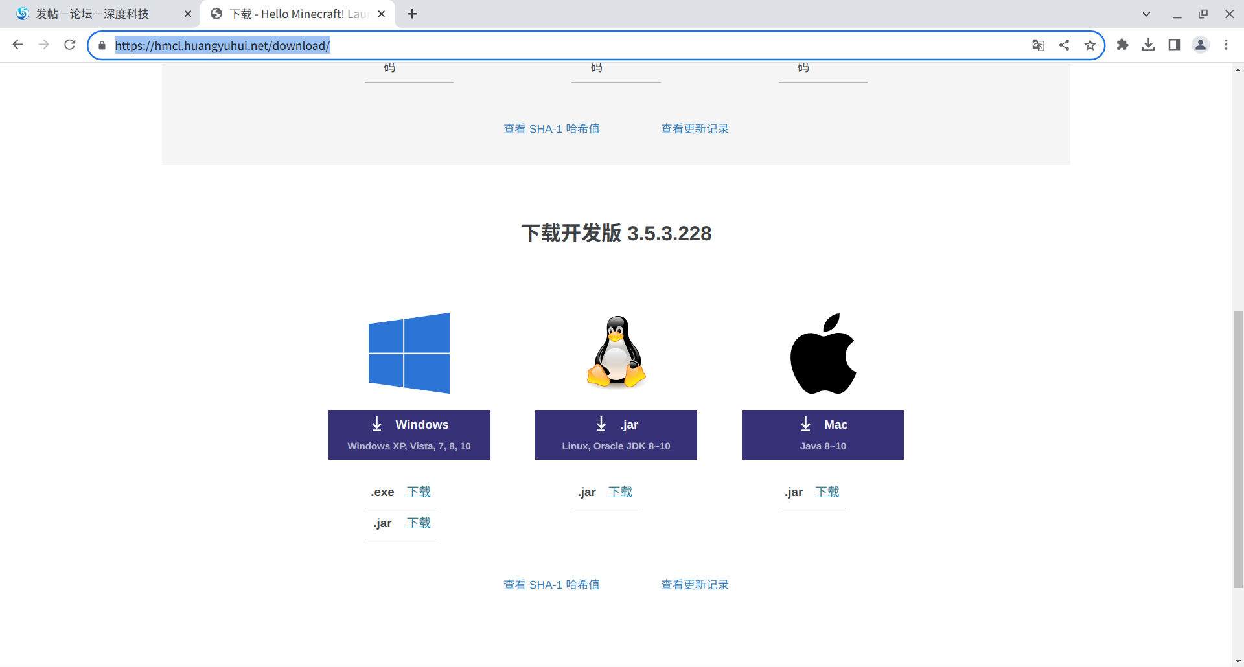This screenshot has width=1244, height=667.
Task: Expand the tab search dropdown
Action: pos(1146,14)
